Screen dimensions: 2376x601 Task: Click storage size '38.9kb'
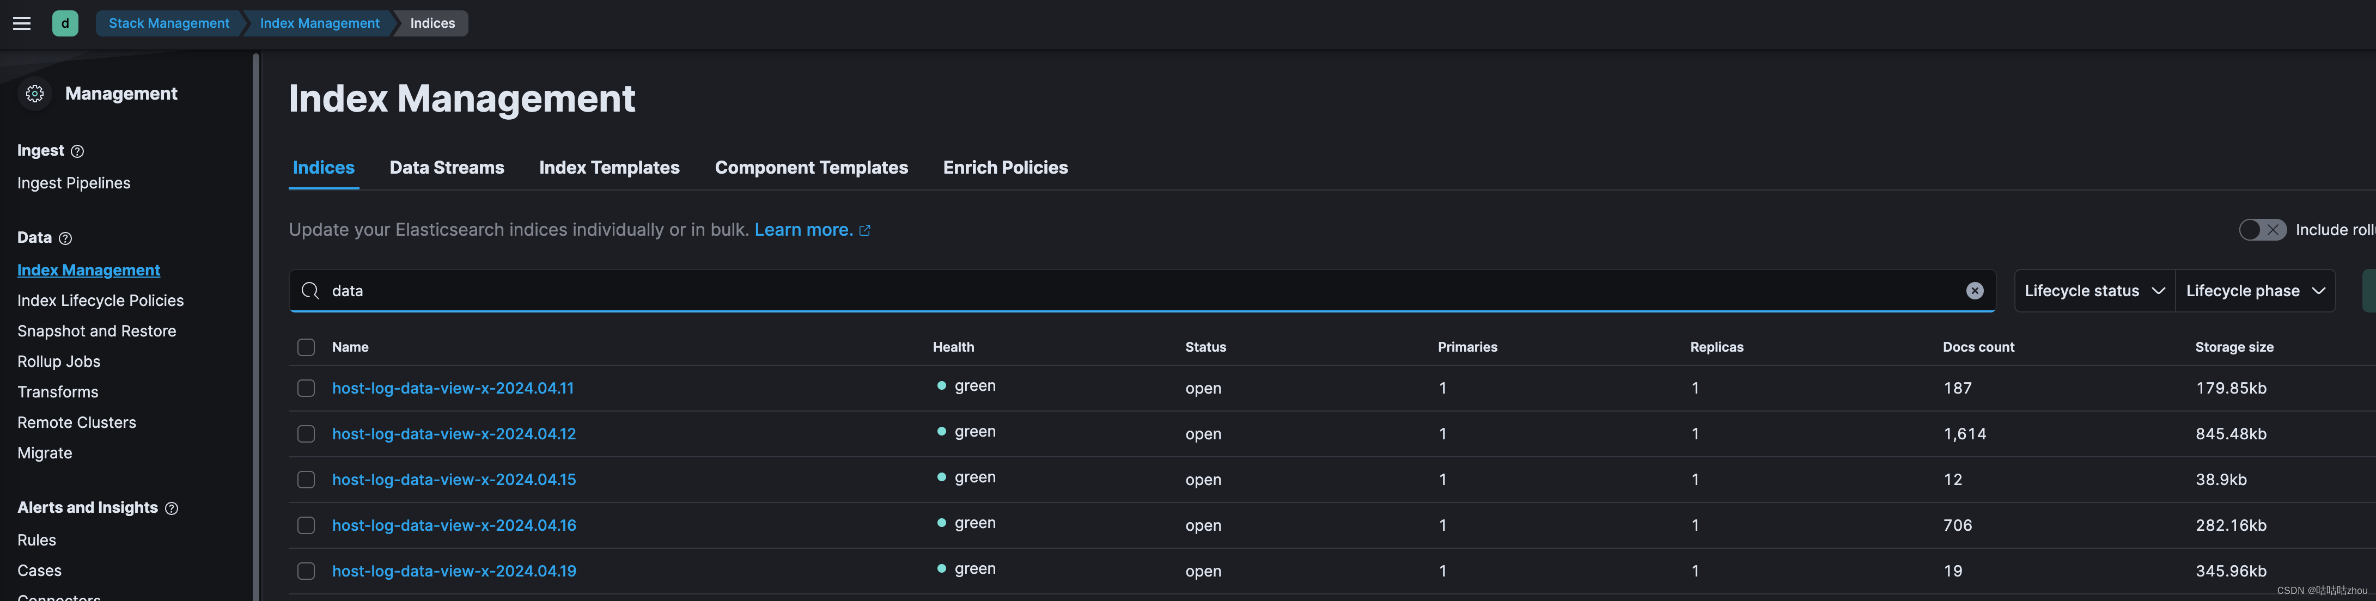pos(2221,479)
